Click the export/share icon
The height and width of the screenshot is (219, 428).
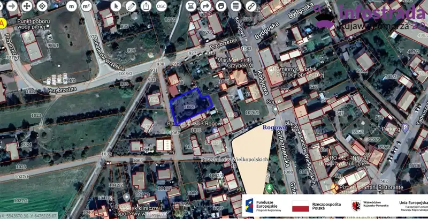click(146, 6)
